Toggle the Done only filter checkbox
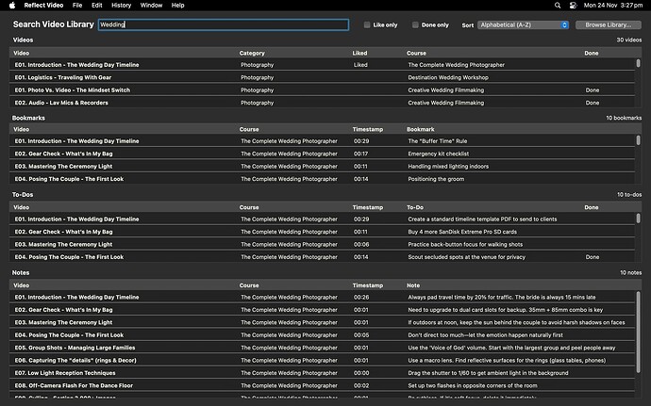 pyautogui.click(x=416, y=25)
